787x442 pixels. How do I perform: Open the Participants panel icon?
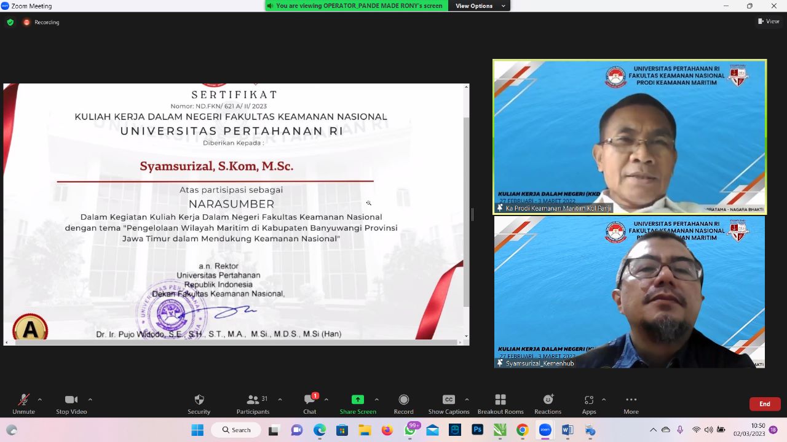pos(253,400)
